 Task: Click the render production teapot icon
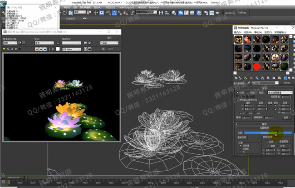[217, 13]
